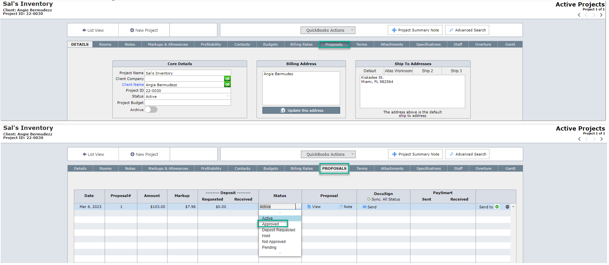The image size is (609, 265).
Task: Click the Project Budget input field
Action: 188,102
